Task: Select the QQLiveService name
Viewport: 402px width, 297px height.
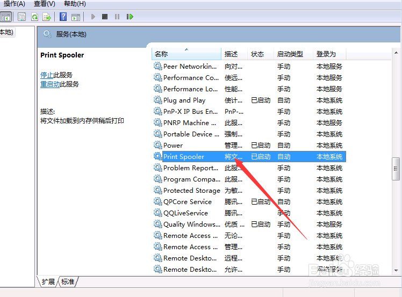Action: (185, 213)
